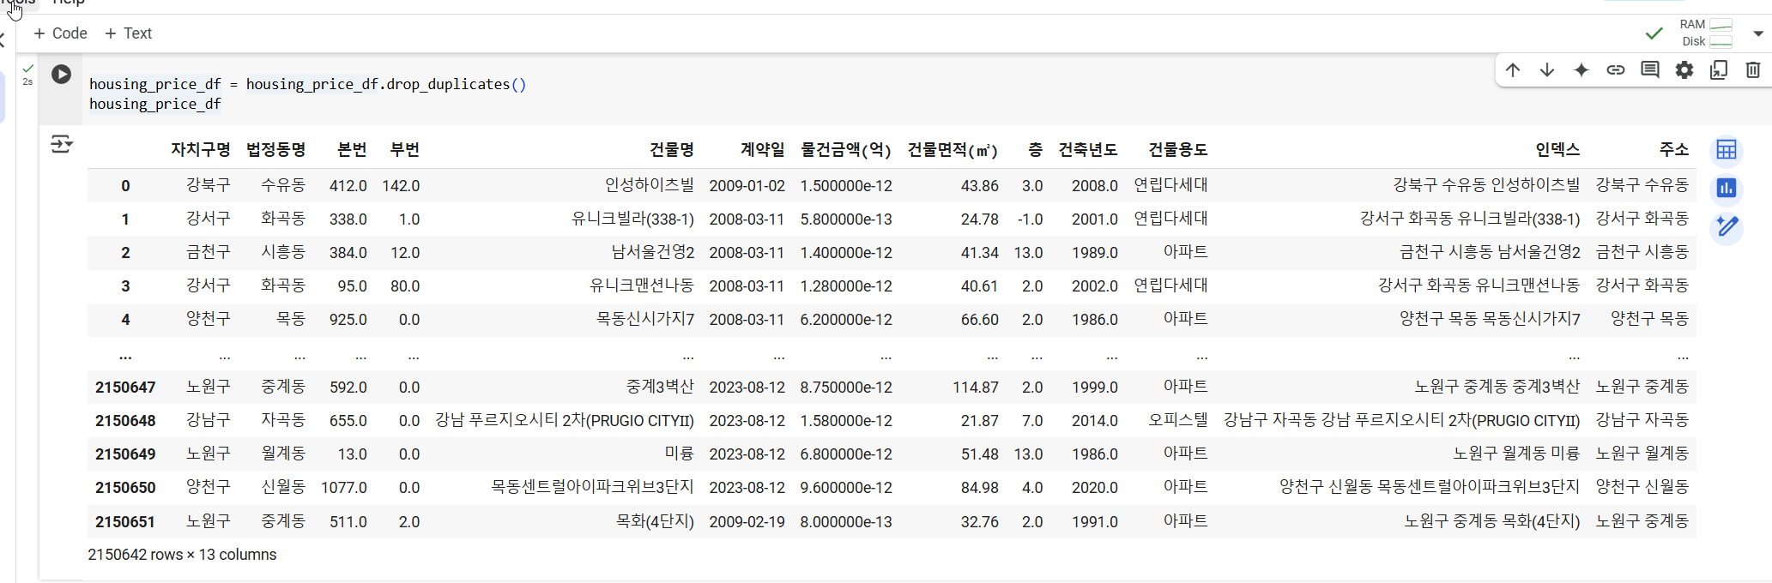Run the housing_price_df cell
Image resolution: width=1772 pixels, height=583 pixels.
tap(61, 74)
